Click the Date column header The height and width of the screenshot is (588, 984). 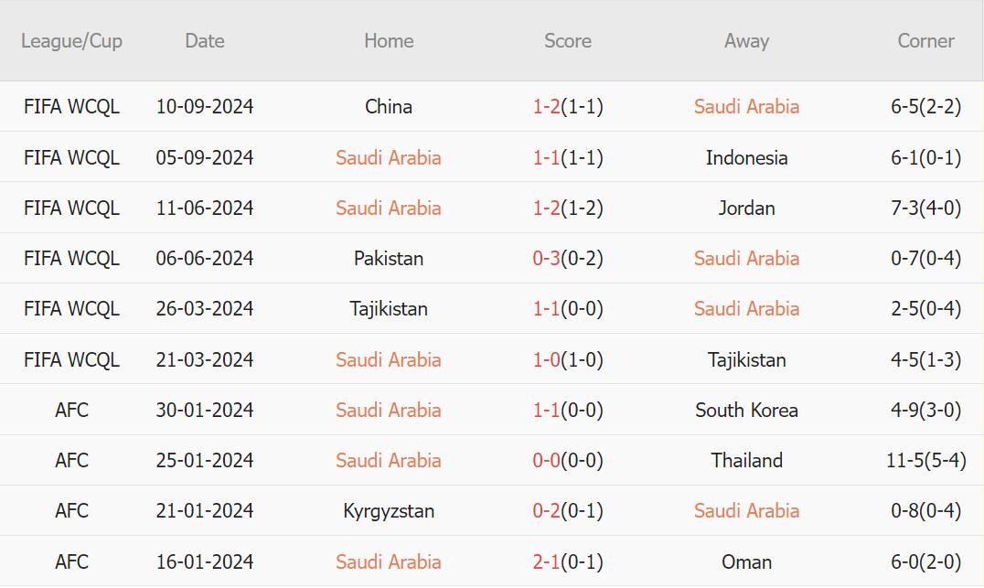pyautogui.click(x=204, y=41)
